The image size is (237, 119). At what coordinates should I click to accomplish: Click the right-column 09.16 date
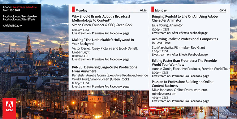[223, 10]
